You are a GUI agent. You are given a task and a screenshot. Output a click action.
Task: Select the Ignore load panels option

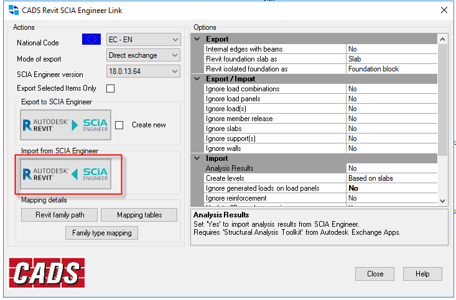321,99
